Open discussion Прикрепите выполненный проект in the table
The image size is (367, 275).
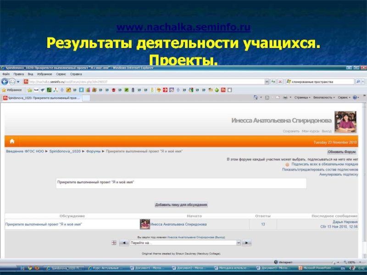(44, 224)
